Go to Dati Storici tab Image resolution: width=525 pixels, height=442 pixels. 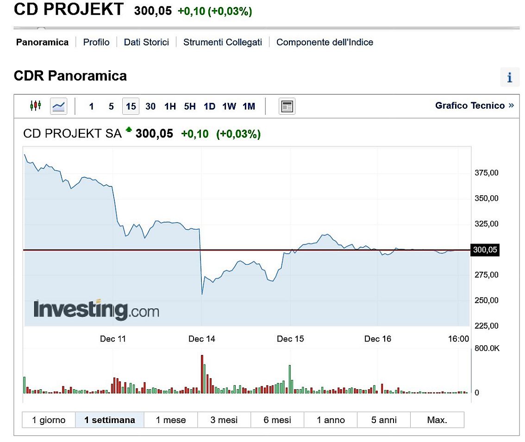(x=146, y=42)
